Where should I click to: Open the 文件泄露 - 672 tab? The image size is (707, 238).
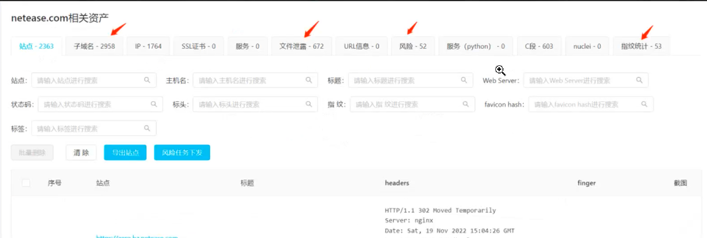pos(301,46)
